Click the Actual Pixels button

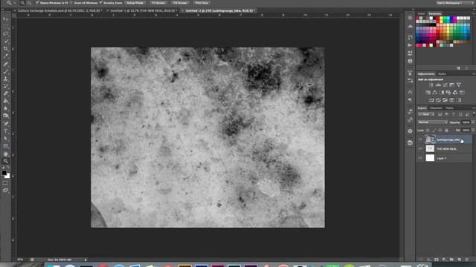click(x=135, y=3)
